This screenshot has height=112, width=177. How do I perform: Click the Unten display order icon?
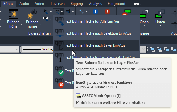160,14
